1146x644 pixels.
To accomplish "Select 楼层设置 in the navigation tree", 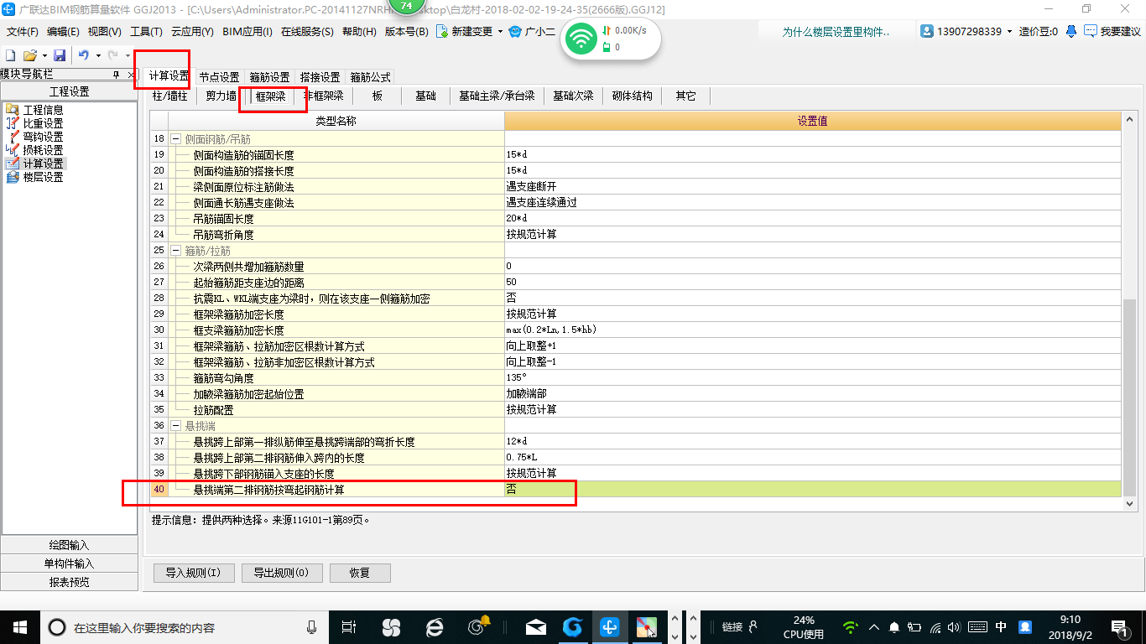I will point(43,177).
